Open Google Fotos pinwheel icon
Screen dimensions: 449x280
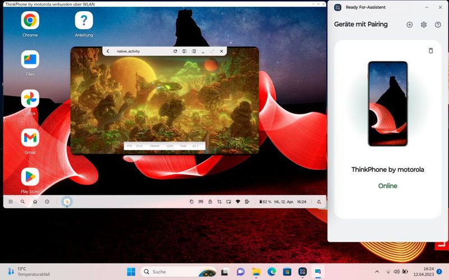click(30, 99)
